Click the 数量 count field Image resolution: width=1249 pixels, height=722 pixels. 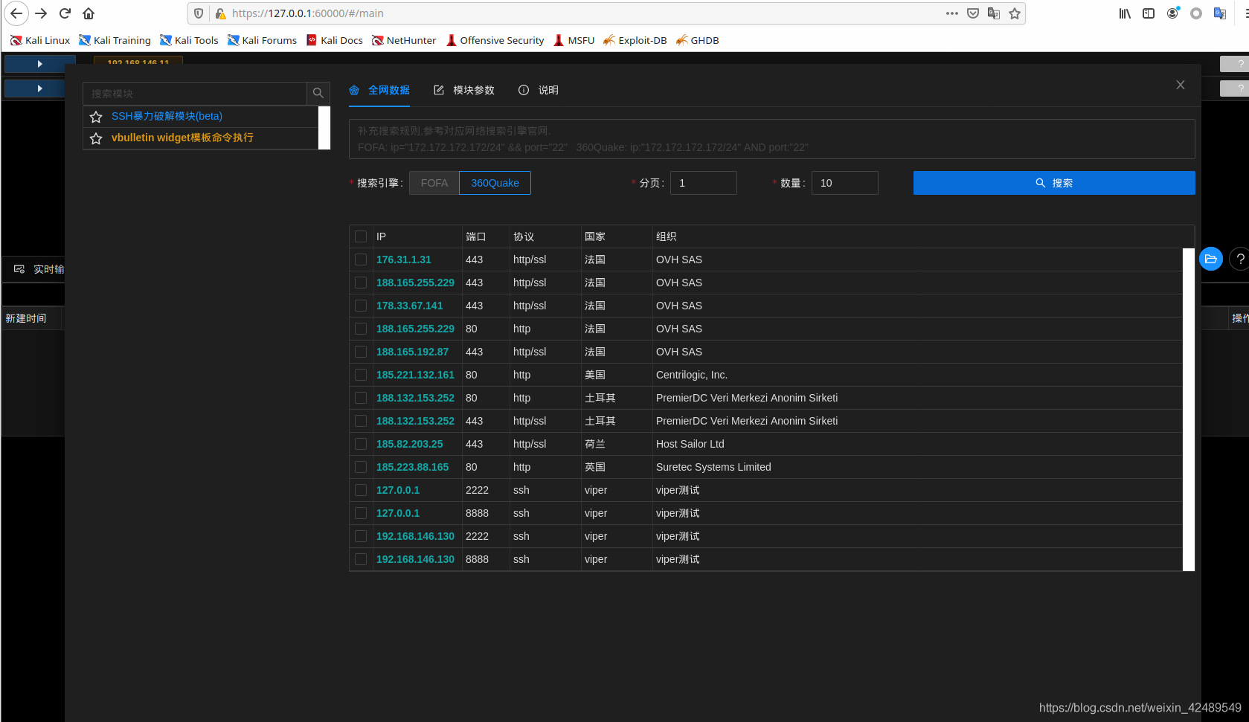click(x=845, y=183)
